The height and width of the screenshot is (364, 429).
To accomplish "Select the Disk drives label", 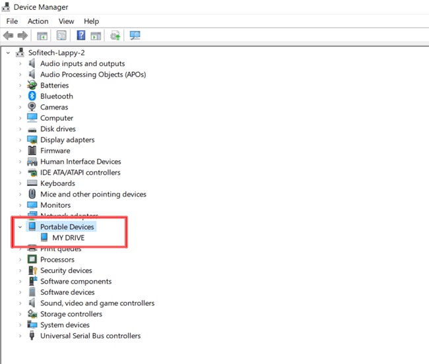I will coord(58,129).
